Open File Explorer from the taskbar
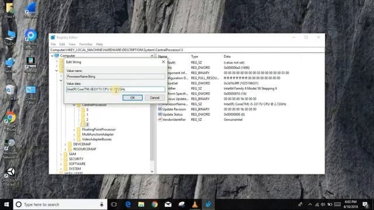This screenshot has width=374, height=210. (x=141, y=205)
